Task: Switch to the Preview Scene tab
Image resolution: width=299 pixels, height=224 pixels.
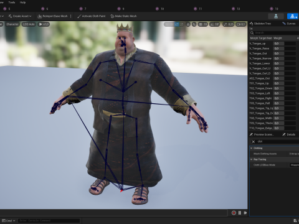Action: click(262, 134)
